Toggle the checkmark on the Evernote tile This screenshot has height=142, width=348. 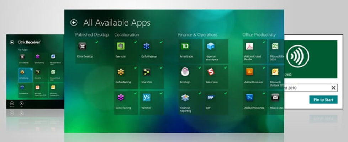[x=135, y=42]
